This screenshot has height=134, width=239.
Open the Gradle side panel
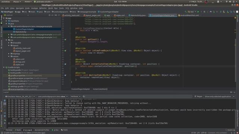click(238, 19)
